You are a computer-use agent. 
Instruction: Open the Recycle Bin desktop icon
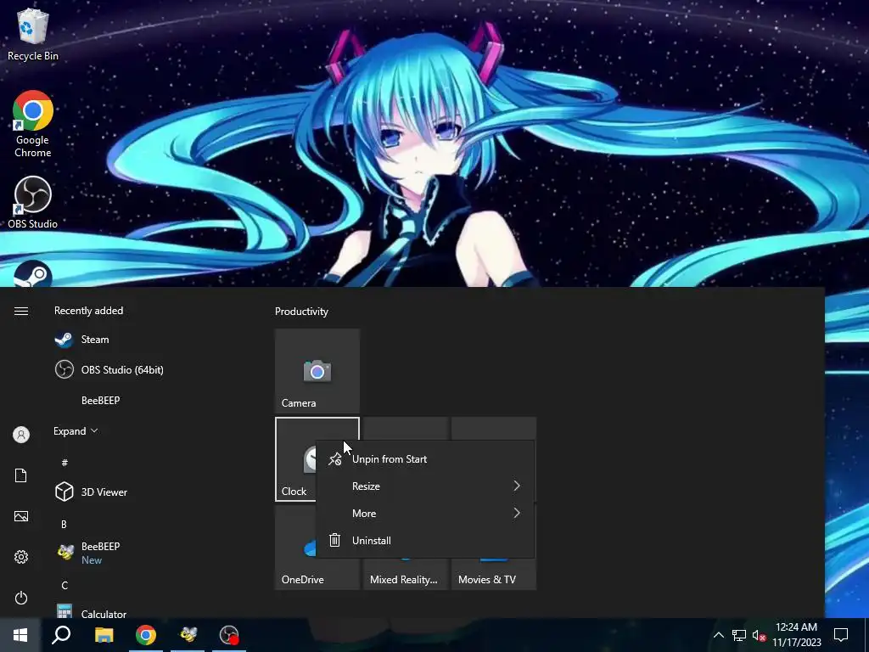(33, 34)
